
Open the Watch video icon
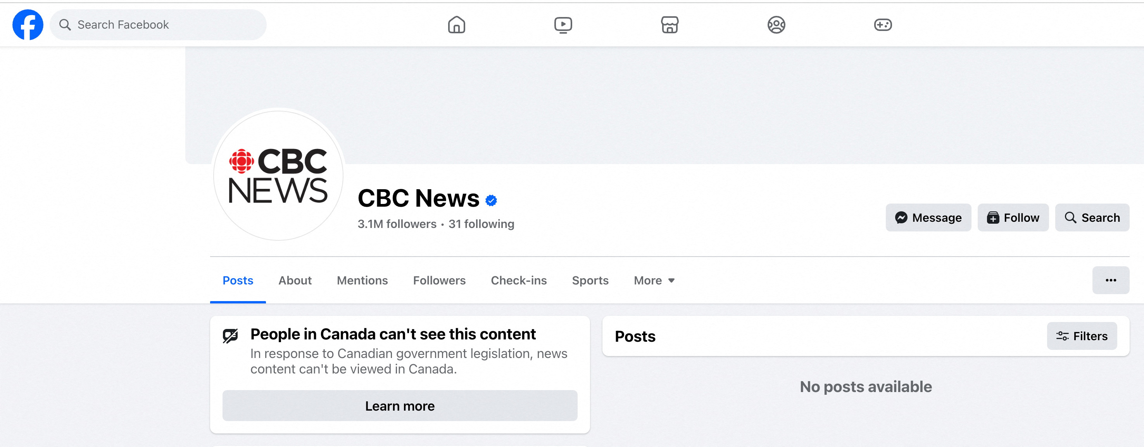tap(563, 25)
